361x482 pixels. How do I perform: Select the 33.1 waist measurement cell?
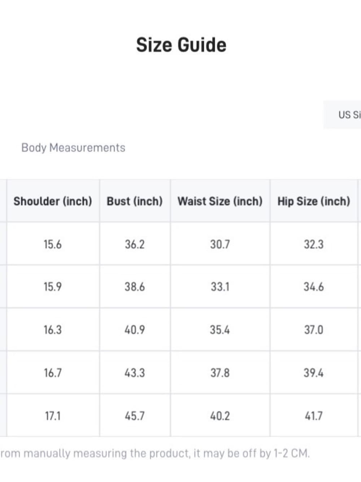pos(220,287)
